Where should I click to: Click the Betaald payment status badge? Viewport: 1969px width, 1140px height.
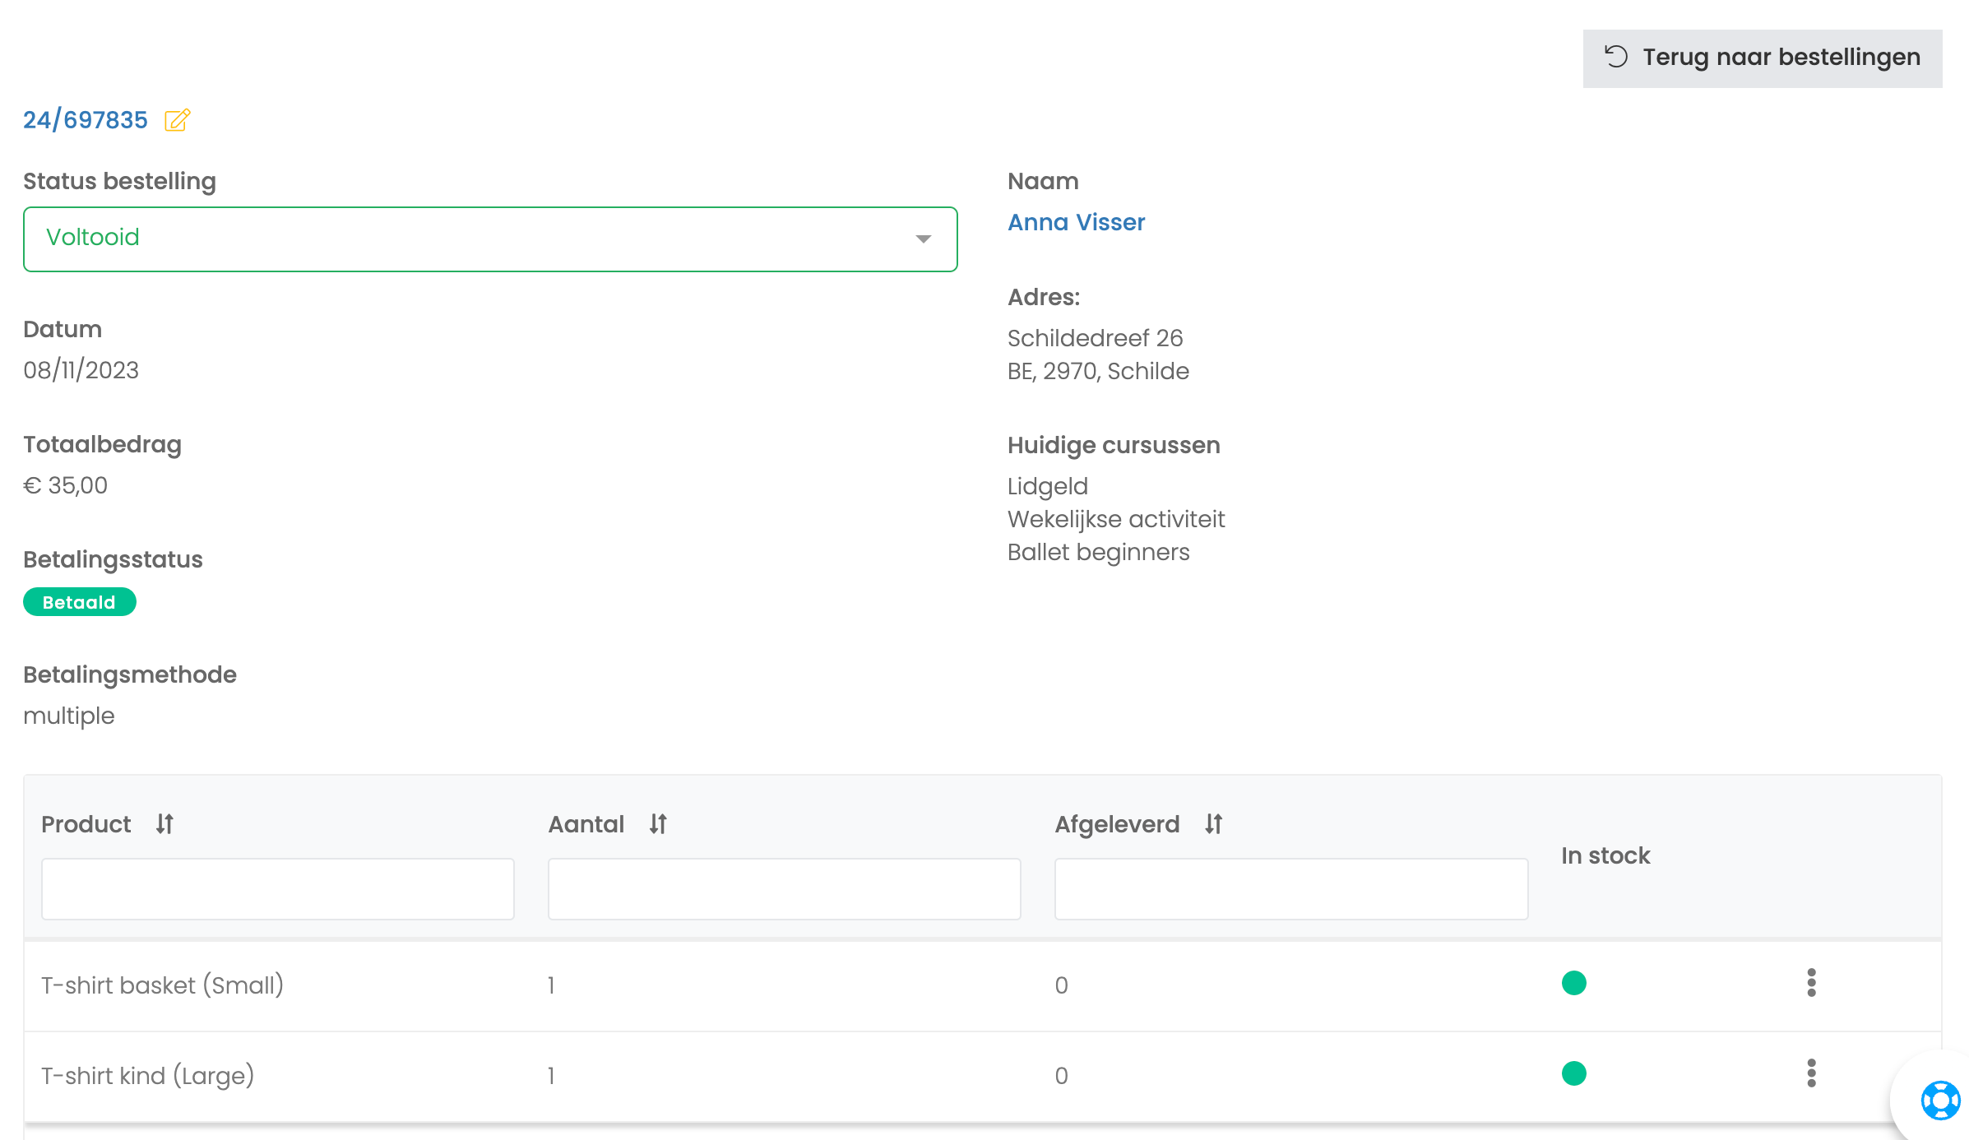[x=80, y=602]
